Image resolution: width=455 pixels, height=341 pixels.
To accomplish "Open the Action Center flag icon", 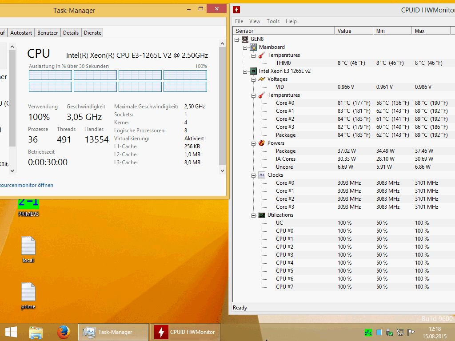I will pos(411,333).
